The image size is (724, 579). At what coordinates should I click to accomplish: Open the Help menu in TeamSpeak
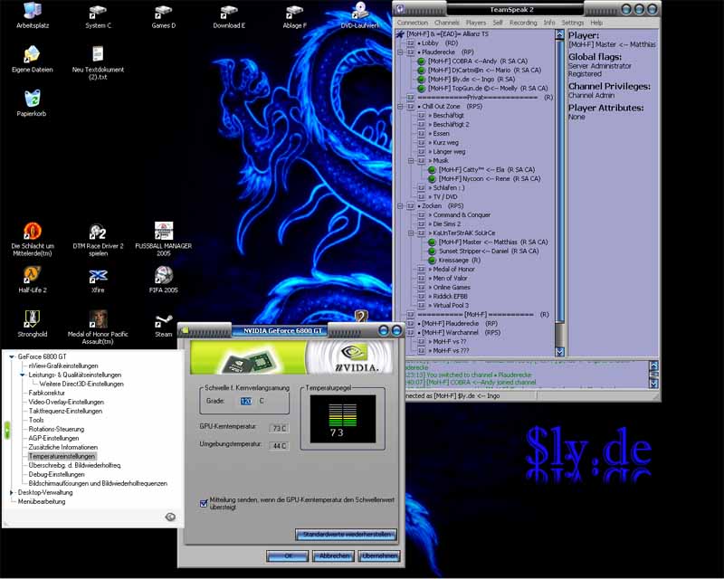point(596,23)
